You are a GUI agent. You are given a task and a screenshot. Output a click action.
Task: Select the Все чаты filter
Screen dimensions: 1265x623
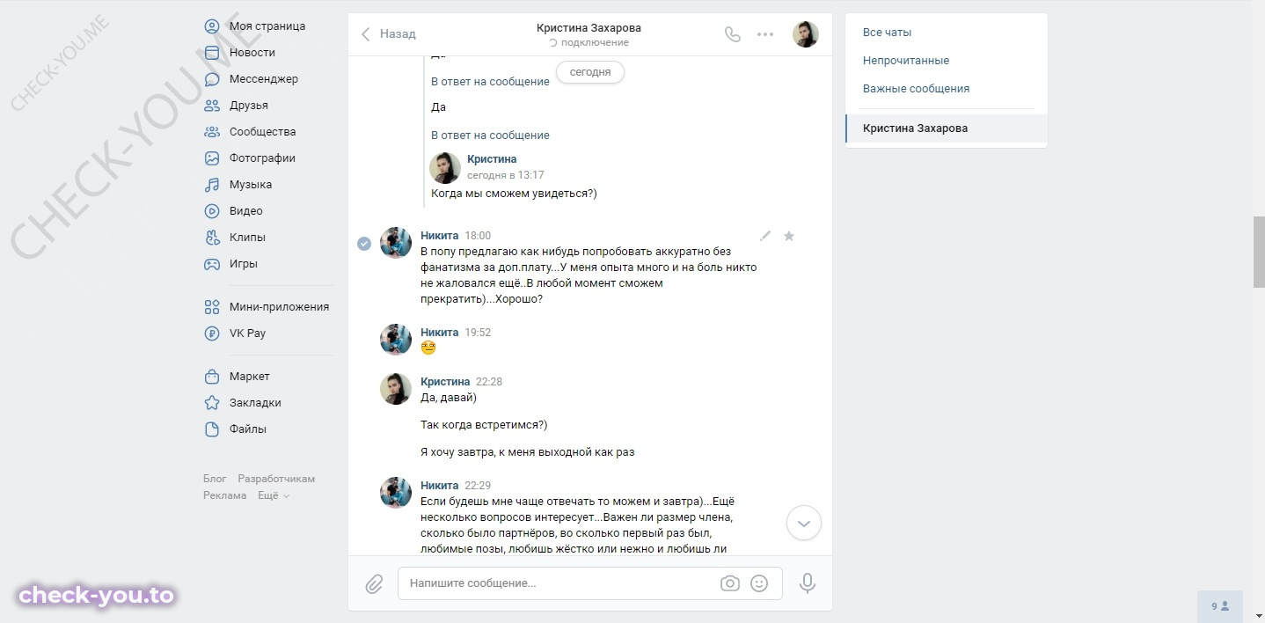pos(887,33)
